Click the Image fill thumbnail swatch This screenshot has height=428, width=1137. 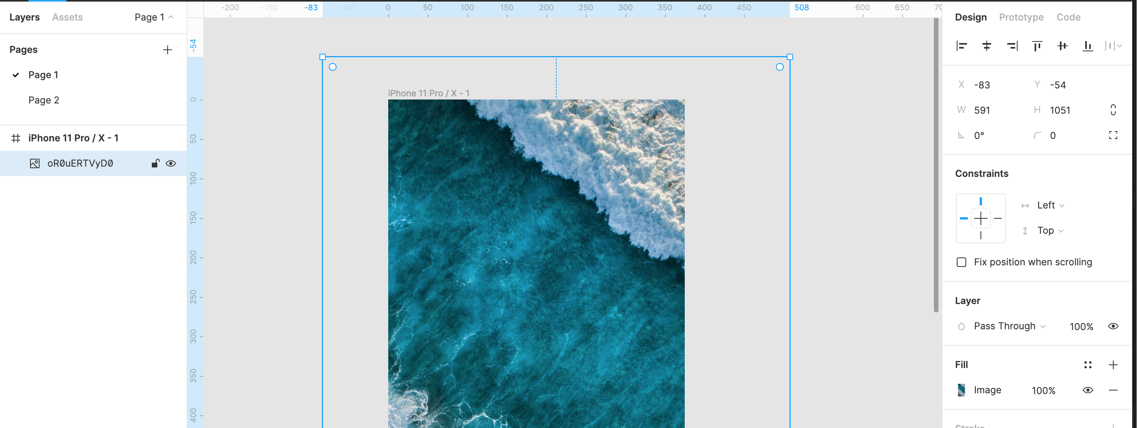pos(961,390)
